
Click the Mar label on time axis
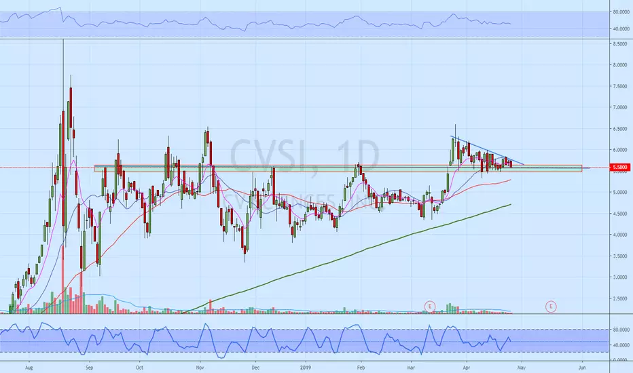coord(411,368)
